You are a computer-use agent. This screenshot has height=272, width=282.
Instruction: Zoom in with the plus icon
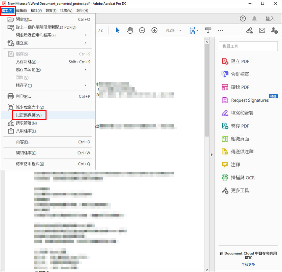[x=154, y=30]
